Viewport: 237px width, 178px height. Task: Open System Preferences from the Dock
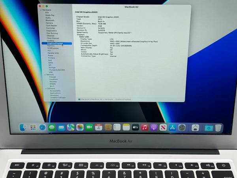(182, 127)
